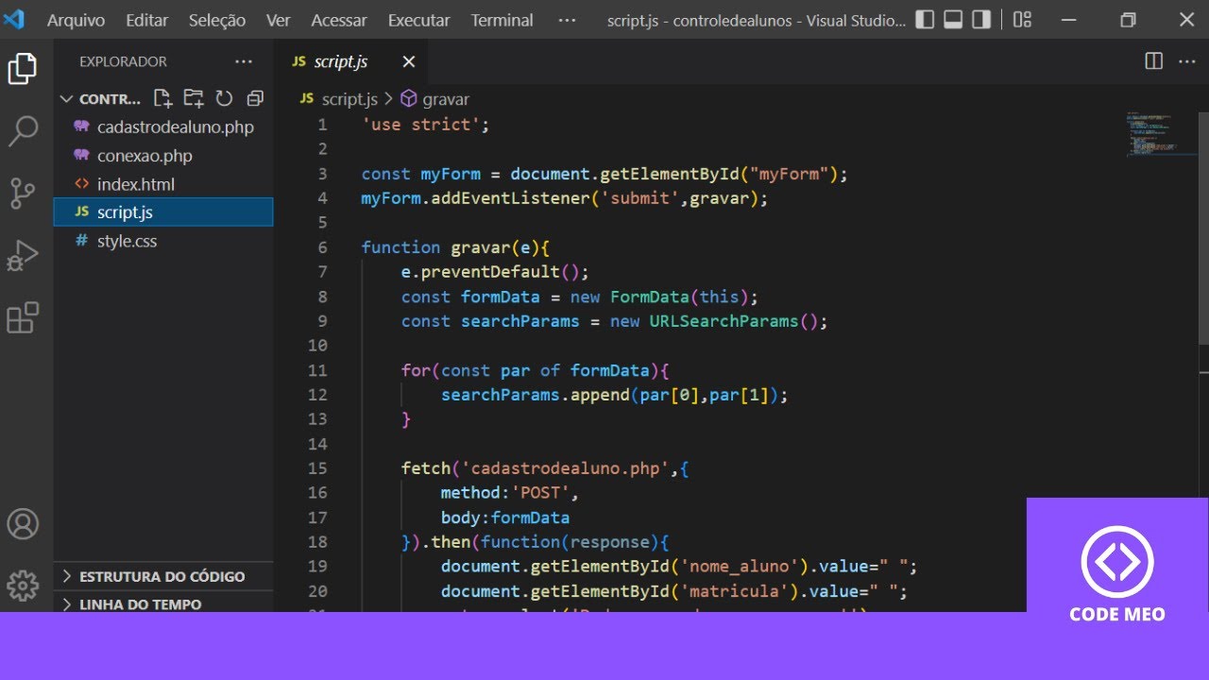Click line number 15 in gutter
Viewport: 1209px width, 680px height.
point(317,468)
